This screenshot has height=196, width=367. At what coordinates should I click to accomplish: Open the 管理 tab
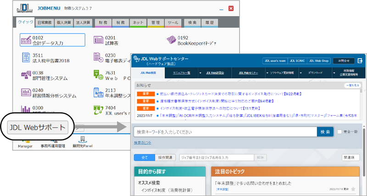pyautogui.click(x=156, y=23)
